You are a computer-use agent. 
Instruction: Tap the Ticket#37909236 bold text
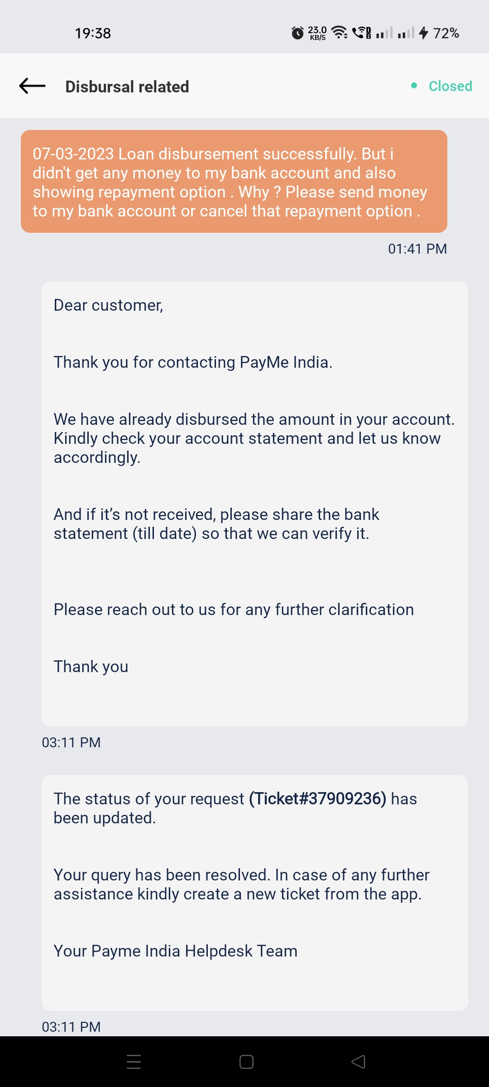tap(318, 798)
